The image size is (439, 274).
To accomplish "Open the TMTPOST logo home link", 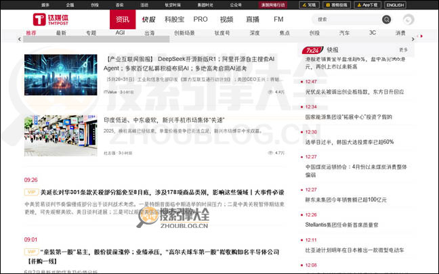I will coord(51,20).
